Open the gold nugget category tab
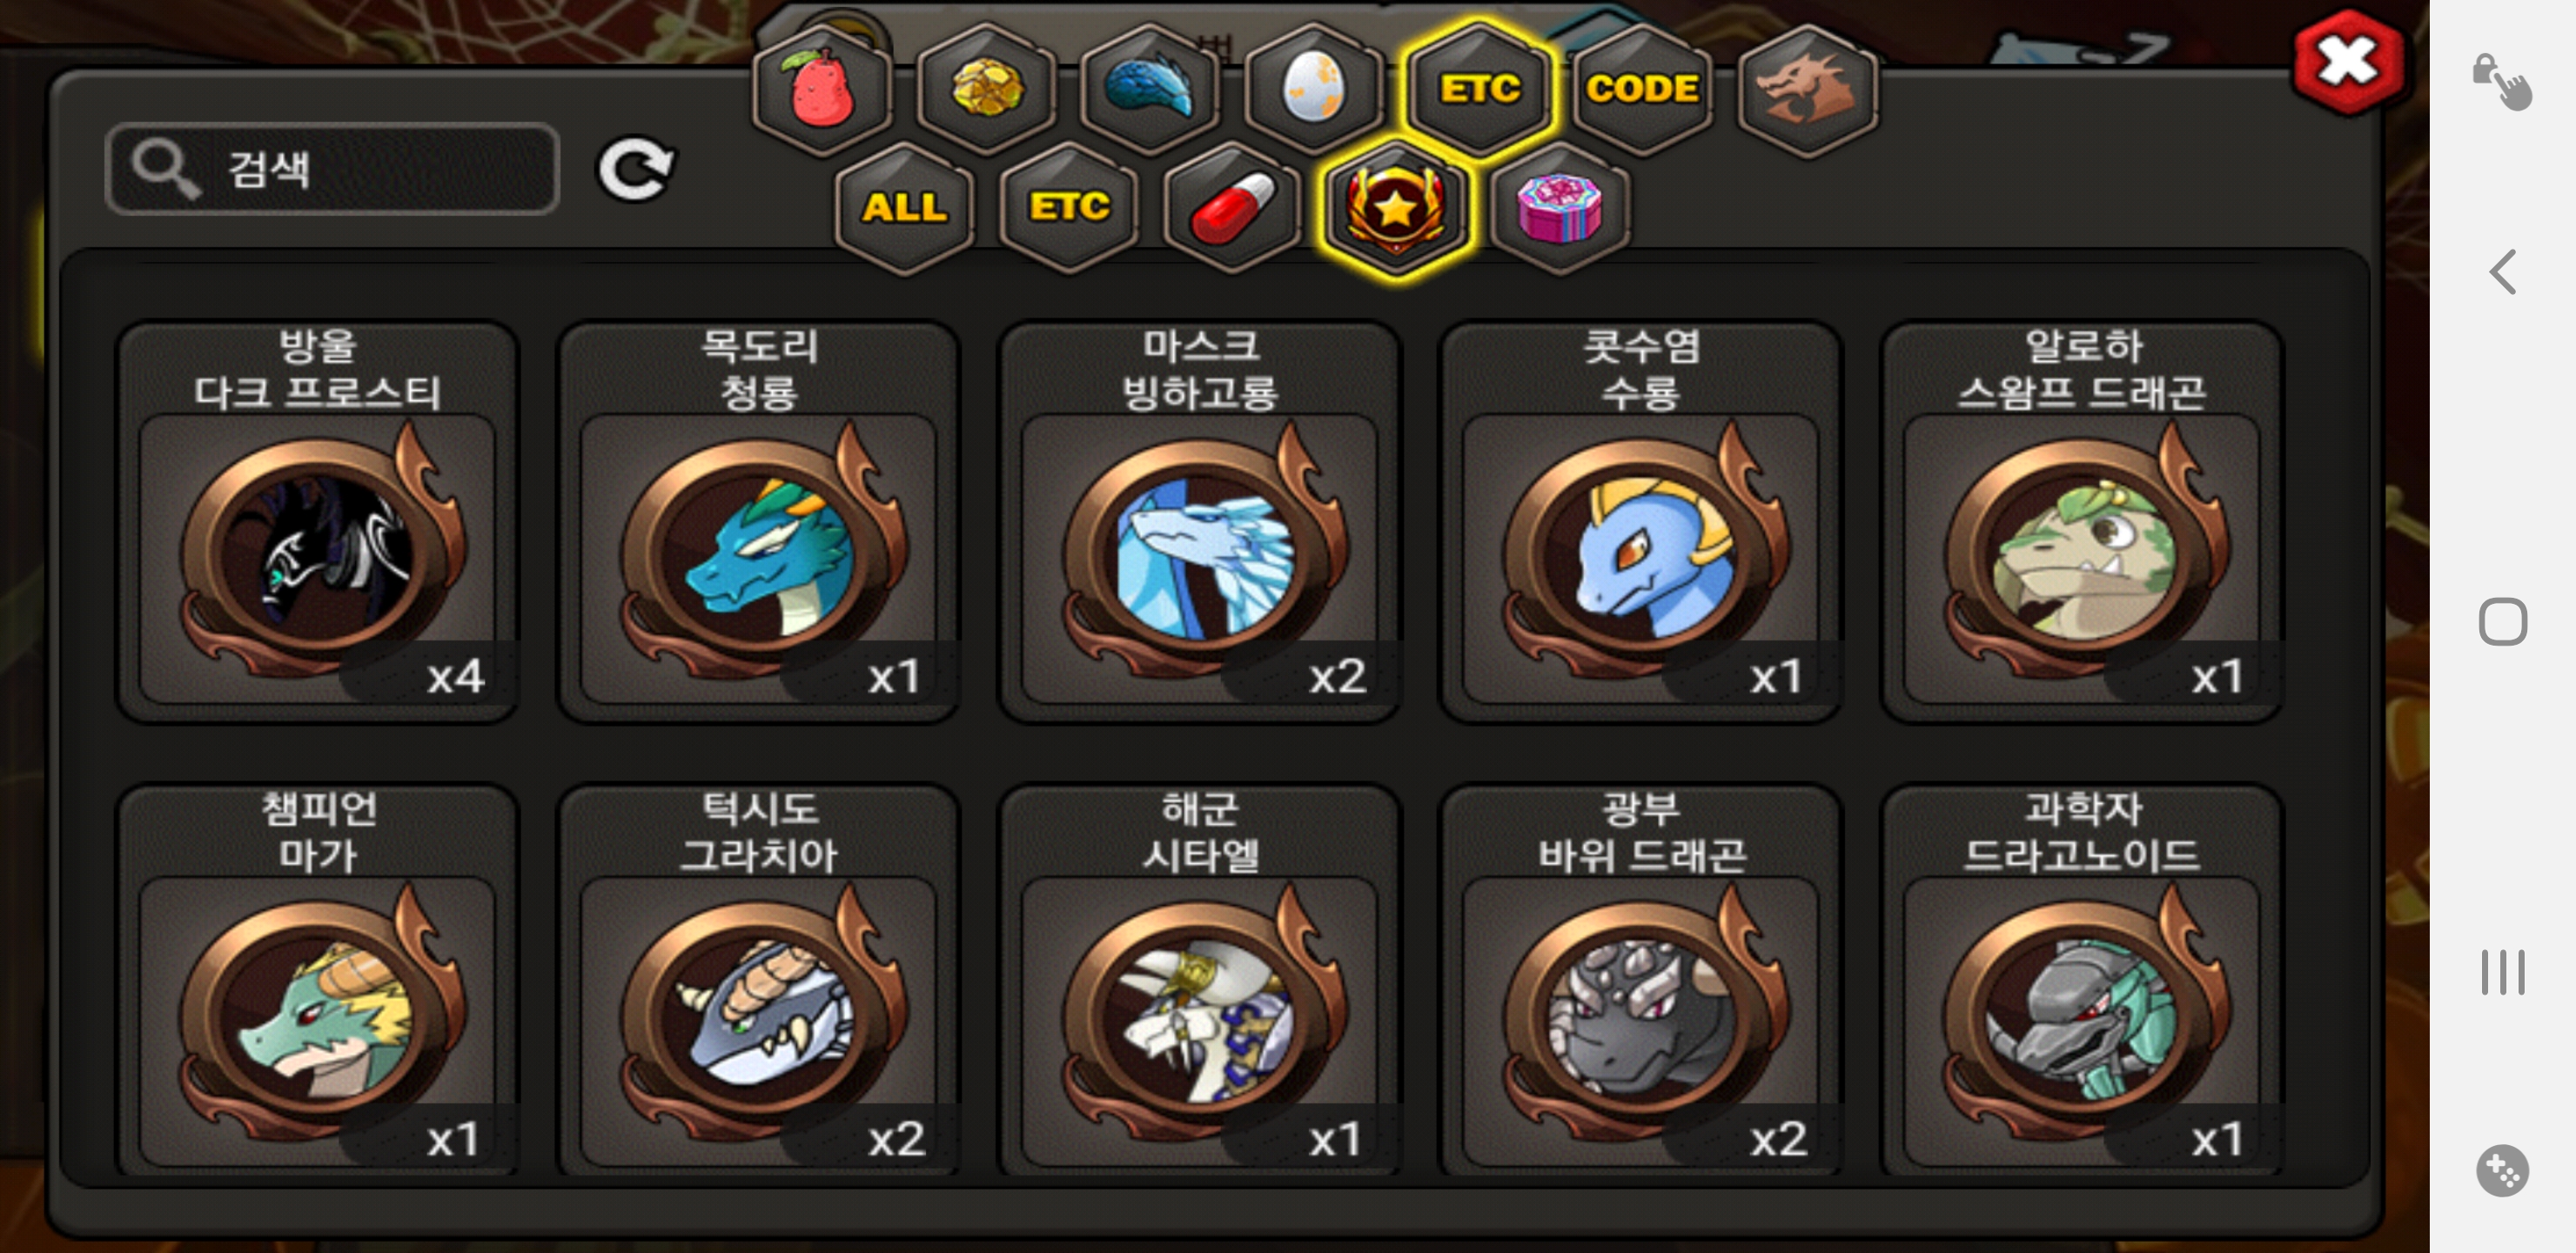2576x1253 pixels. (986, 89)
